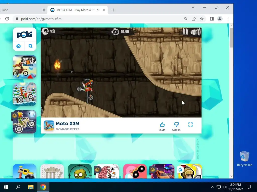Click the Moto X3M title text
This screenshot has width=257, height=192.
click(x=68, y=123)
